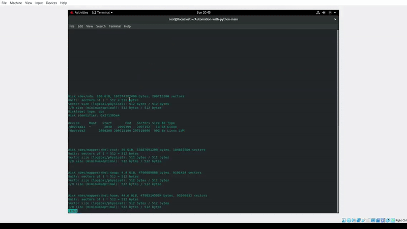Click the 'Device Boot Start End' header row
This screenshot has height=229, width=407.
pos(122,123)
